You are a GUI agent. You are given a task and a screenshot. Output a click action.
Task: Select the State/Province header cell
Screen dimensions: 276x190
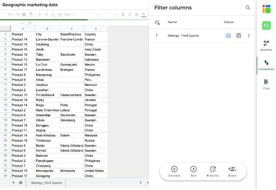(72, 34)
